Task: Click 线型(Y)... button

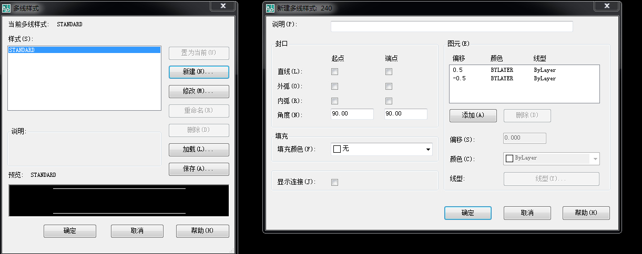Action: tap(552, 179)
